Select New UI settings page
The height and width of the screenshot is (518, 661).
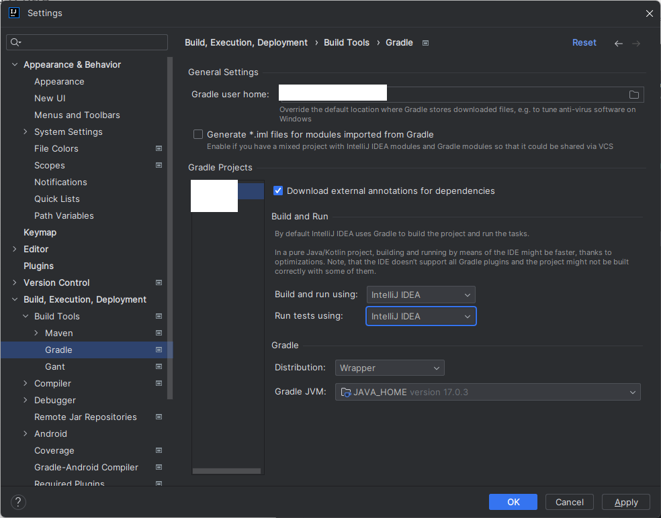(50, 98)
